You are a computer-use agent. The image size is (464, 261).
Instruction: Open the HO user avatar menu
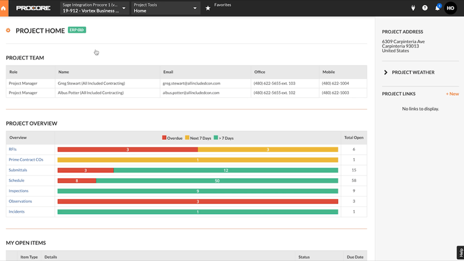click(x=450, y=8)
